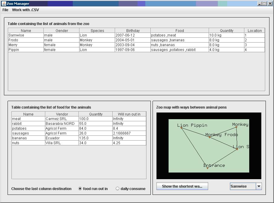Select the Pippin row in the animals table
274x203 pixels.
tap(60, 49)
